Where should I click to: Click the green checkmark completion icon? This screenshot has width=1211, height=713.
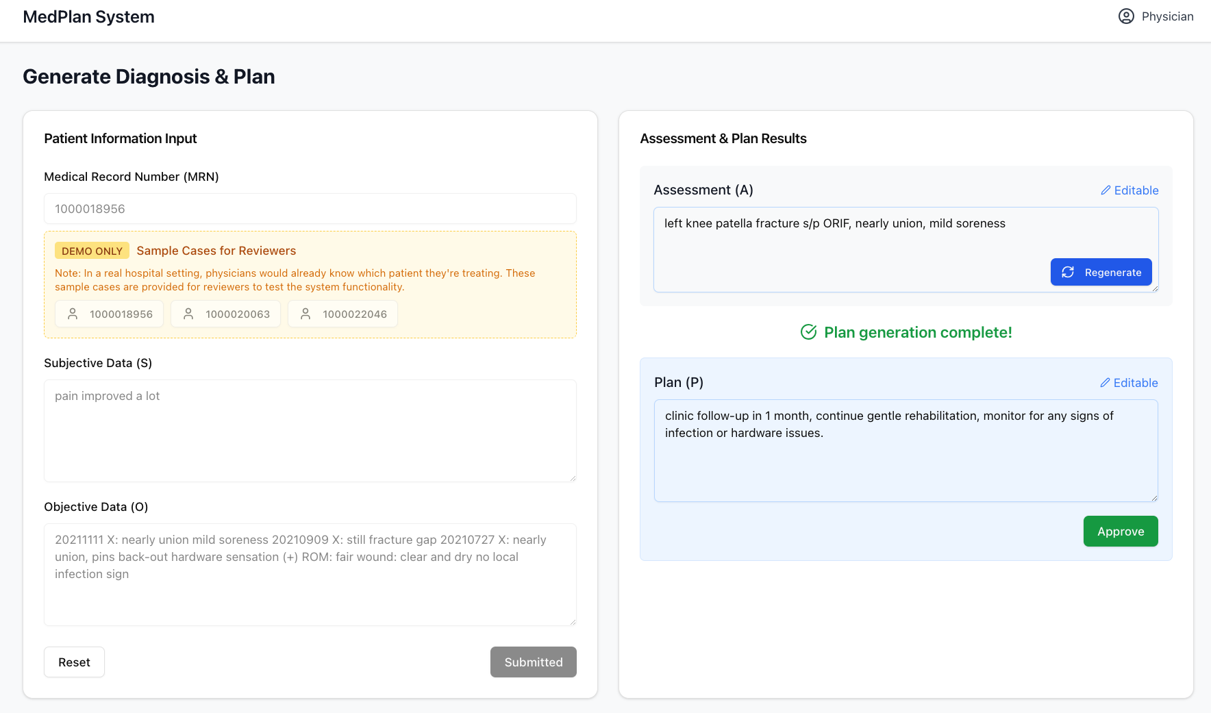(808, 332)
